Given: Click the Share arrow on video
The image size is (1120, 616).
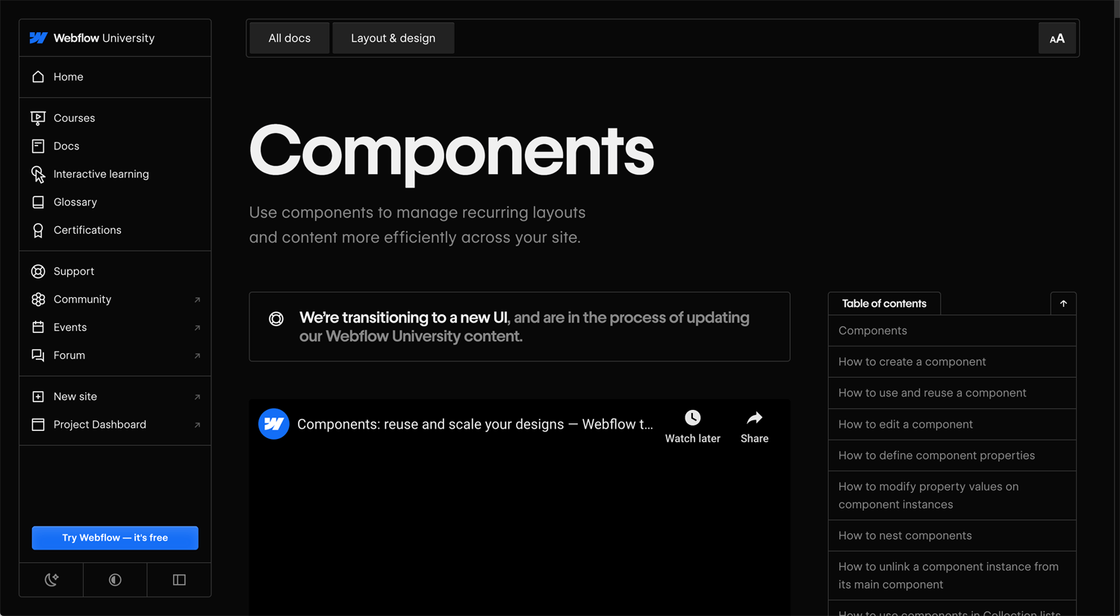Looking at the screenshot, I should point(754,418).
